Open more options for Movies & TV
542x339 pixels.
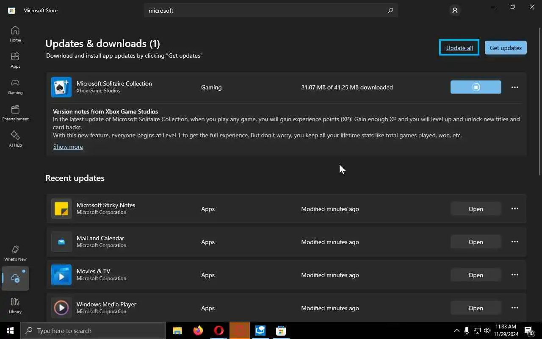[515, 275]
